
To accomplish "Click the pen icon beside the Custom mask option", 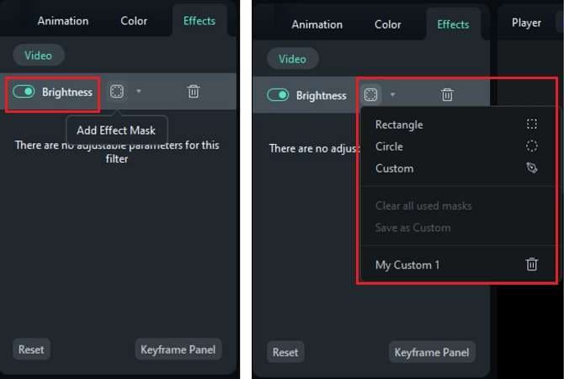I will (x=532, y=168).
